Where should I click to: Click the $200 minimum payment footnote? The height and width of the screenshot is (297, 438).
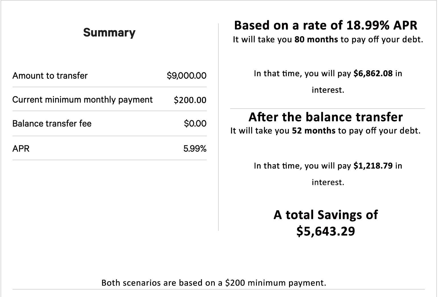click(214, 283)
